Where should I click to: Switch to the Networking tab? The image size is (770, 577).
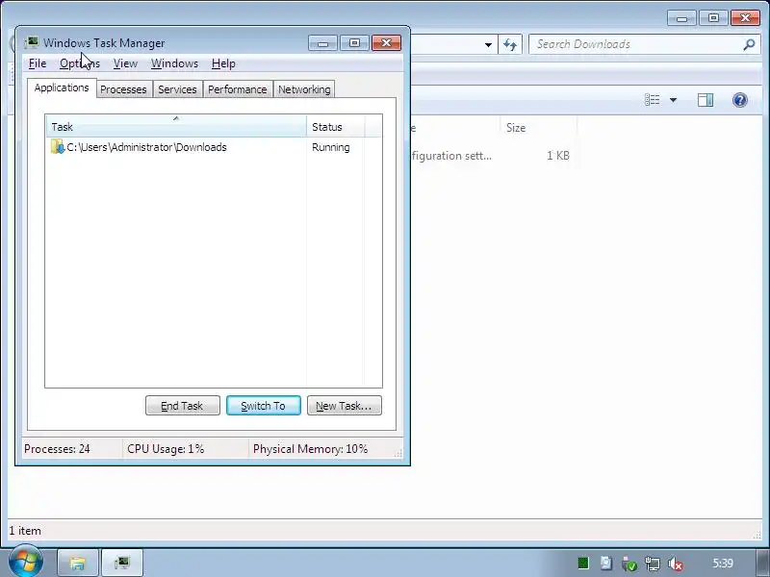click(x=304, y=89)
